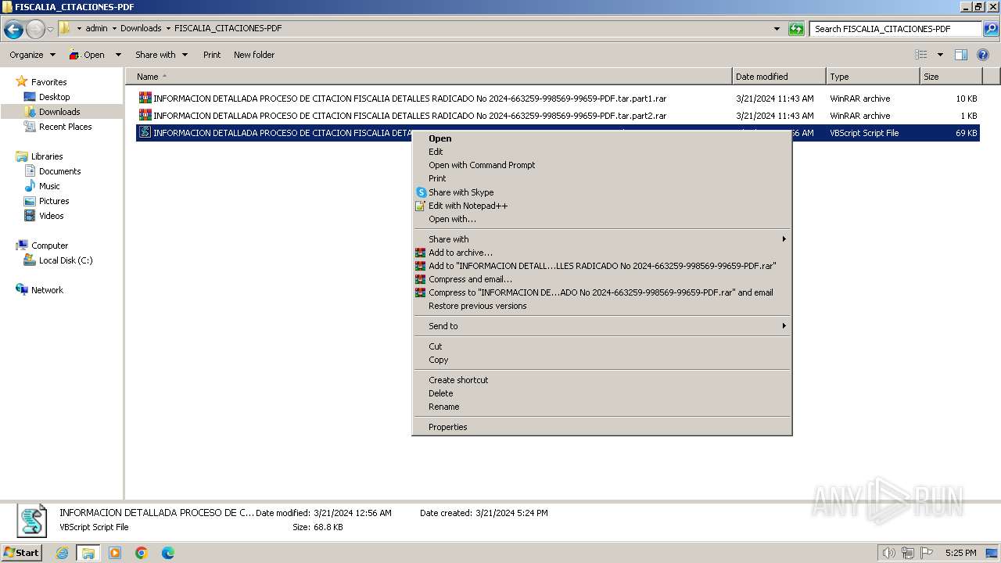1001x563 pixels.
Task: Open the view options dropdown arrow
Action: (940, 55)
